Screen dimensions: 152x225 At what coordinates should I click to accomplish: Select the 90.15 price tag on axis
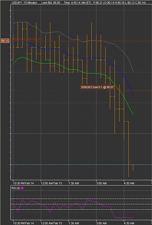click(5, 41)
